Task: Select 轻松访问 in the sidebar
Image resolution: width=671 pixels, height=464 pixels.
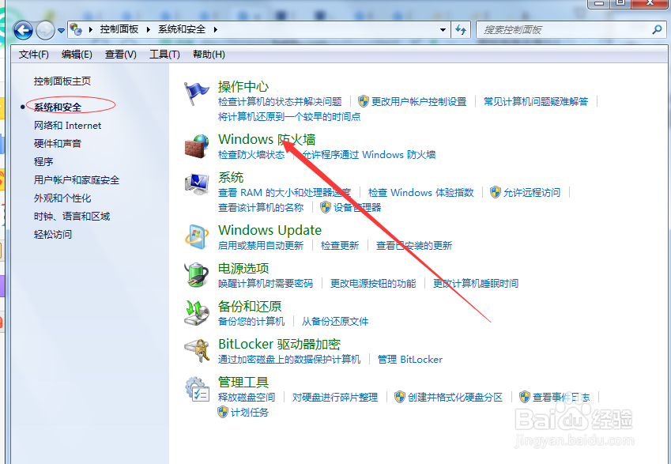Action: tap(53, 234)
